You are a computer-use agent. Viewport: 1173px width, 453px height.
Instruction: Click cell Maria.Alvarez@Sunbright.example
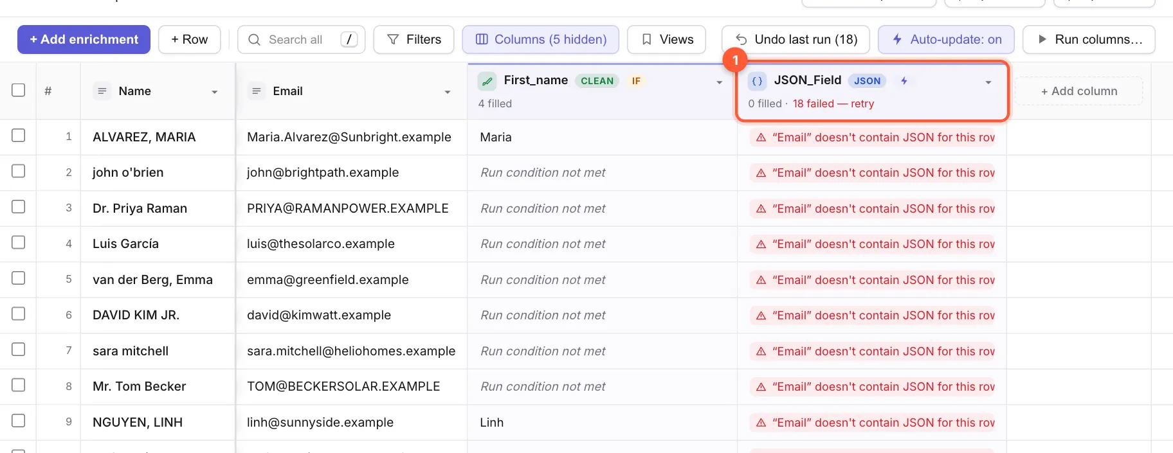coord(351,137)
